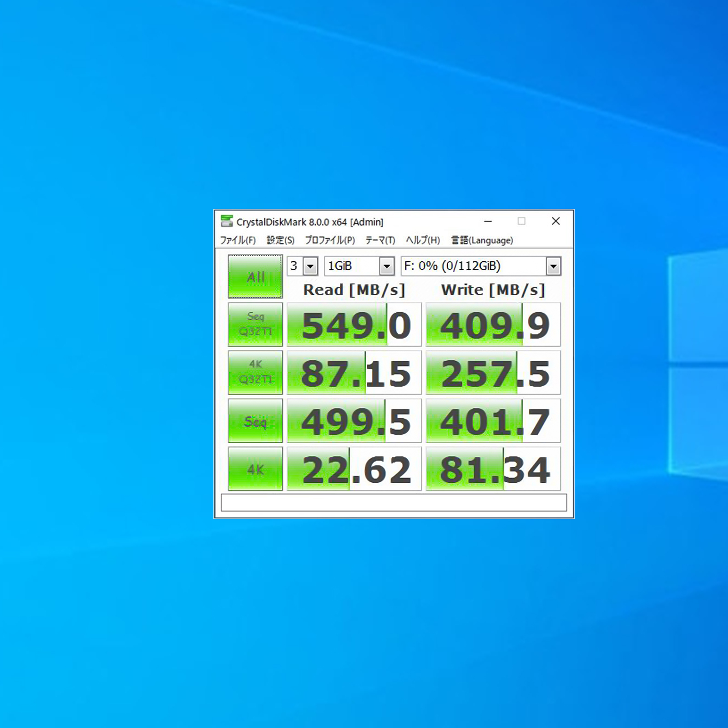Run all benchmarks with the All button
Viewport: 728px width, 728px height.
(x=255, y=276)
